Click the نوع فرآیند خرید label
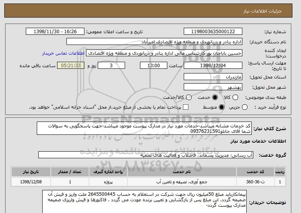 point(270,107)
